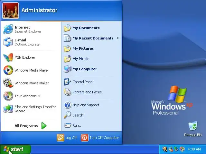Expand All Programs with the green arrow
206x154 pixels.
pos(44,126)
